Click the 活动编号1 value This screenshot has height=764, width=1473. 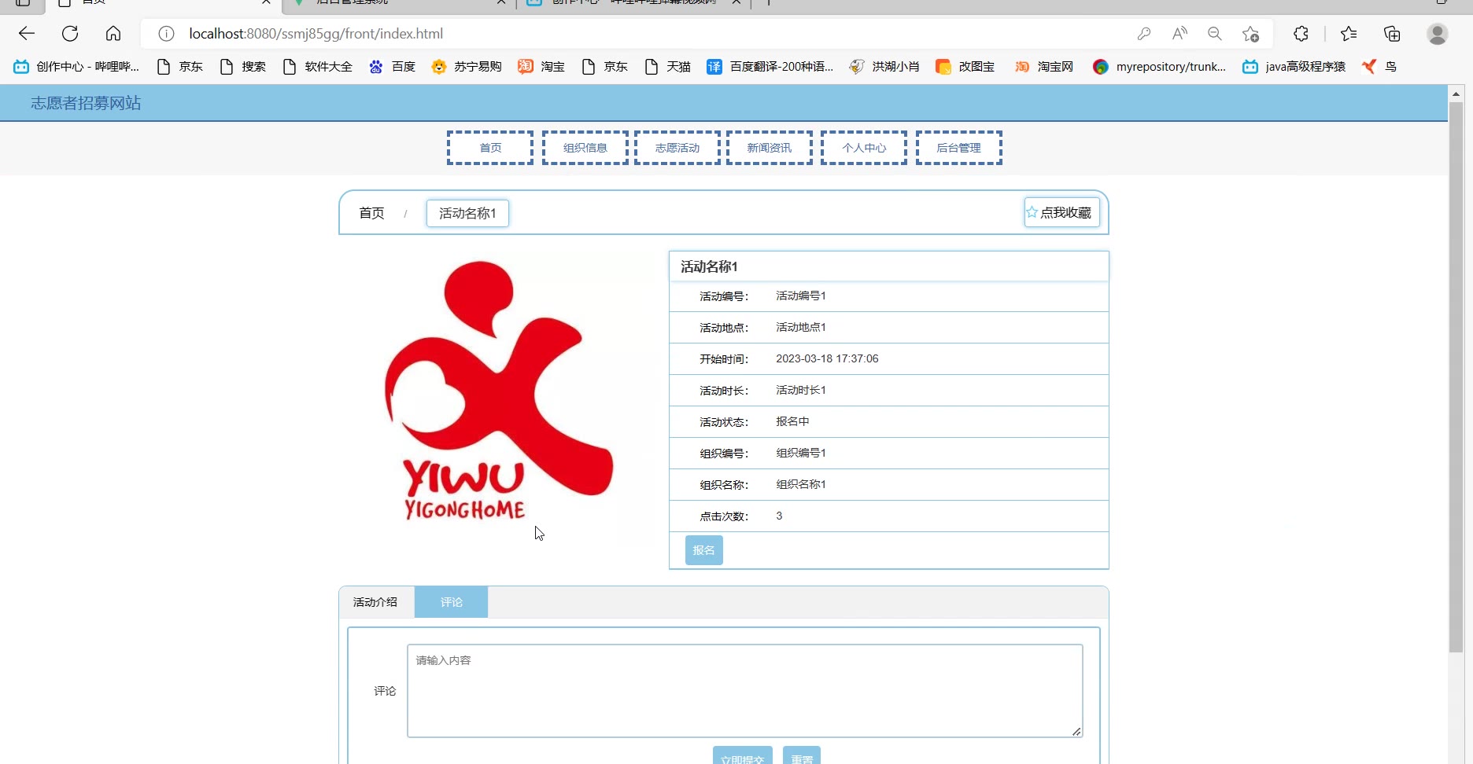[801, 296]
